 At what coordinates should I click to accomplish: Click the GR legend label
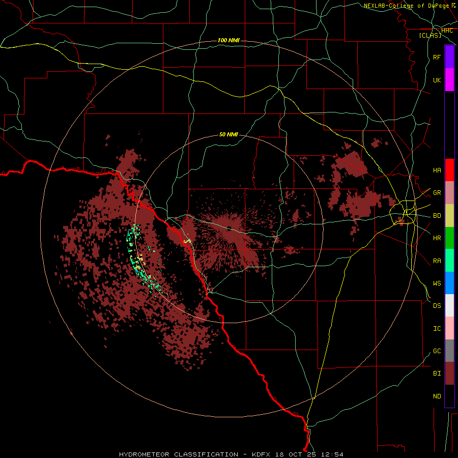pyautogui.click(x=437, y=193)
